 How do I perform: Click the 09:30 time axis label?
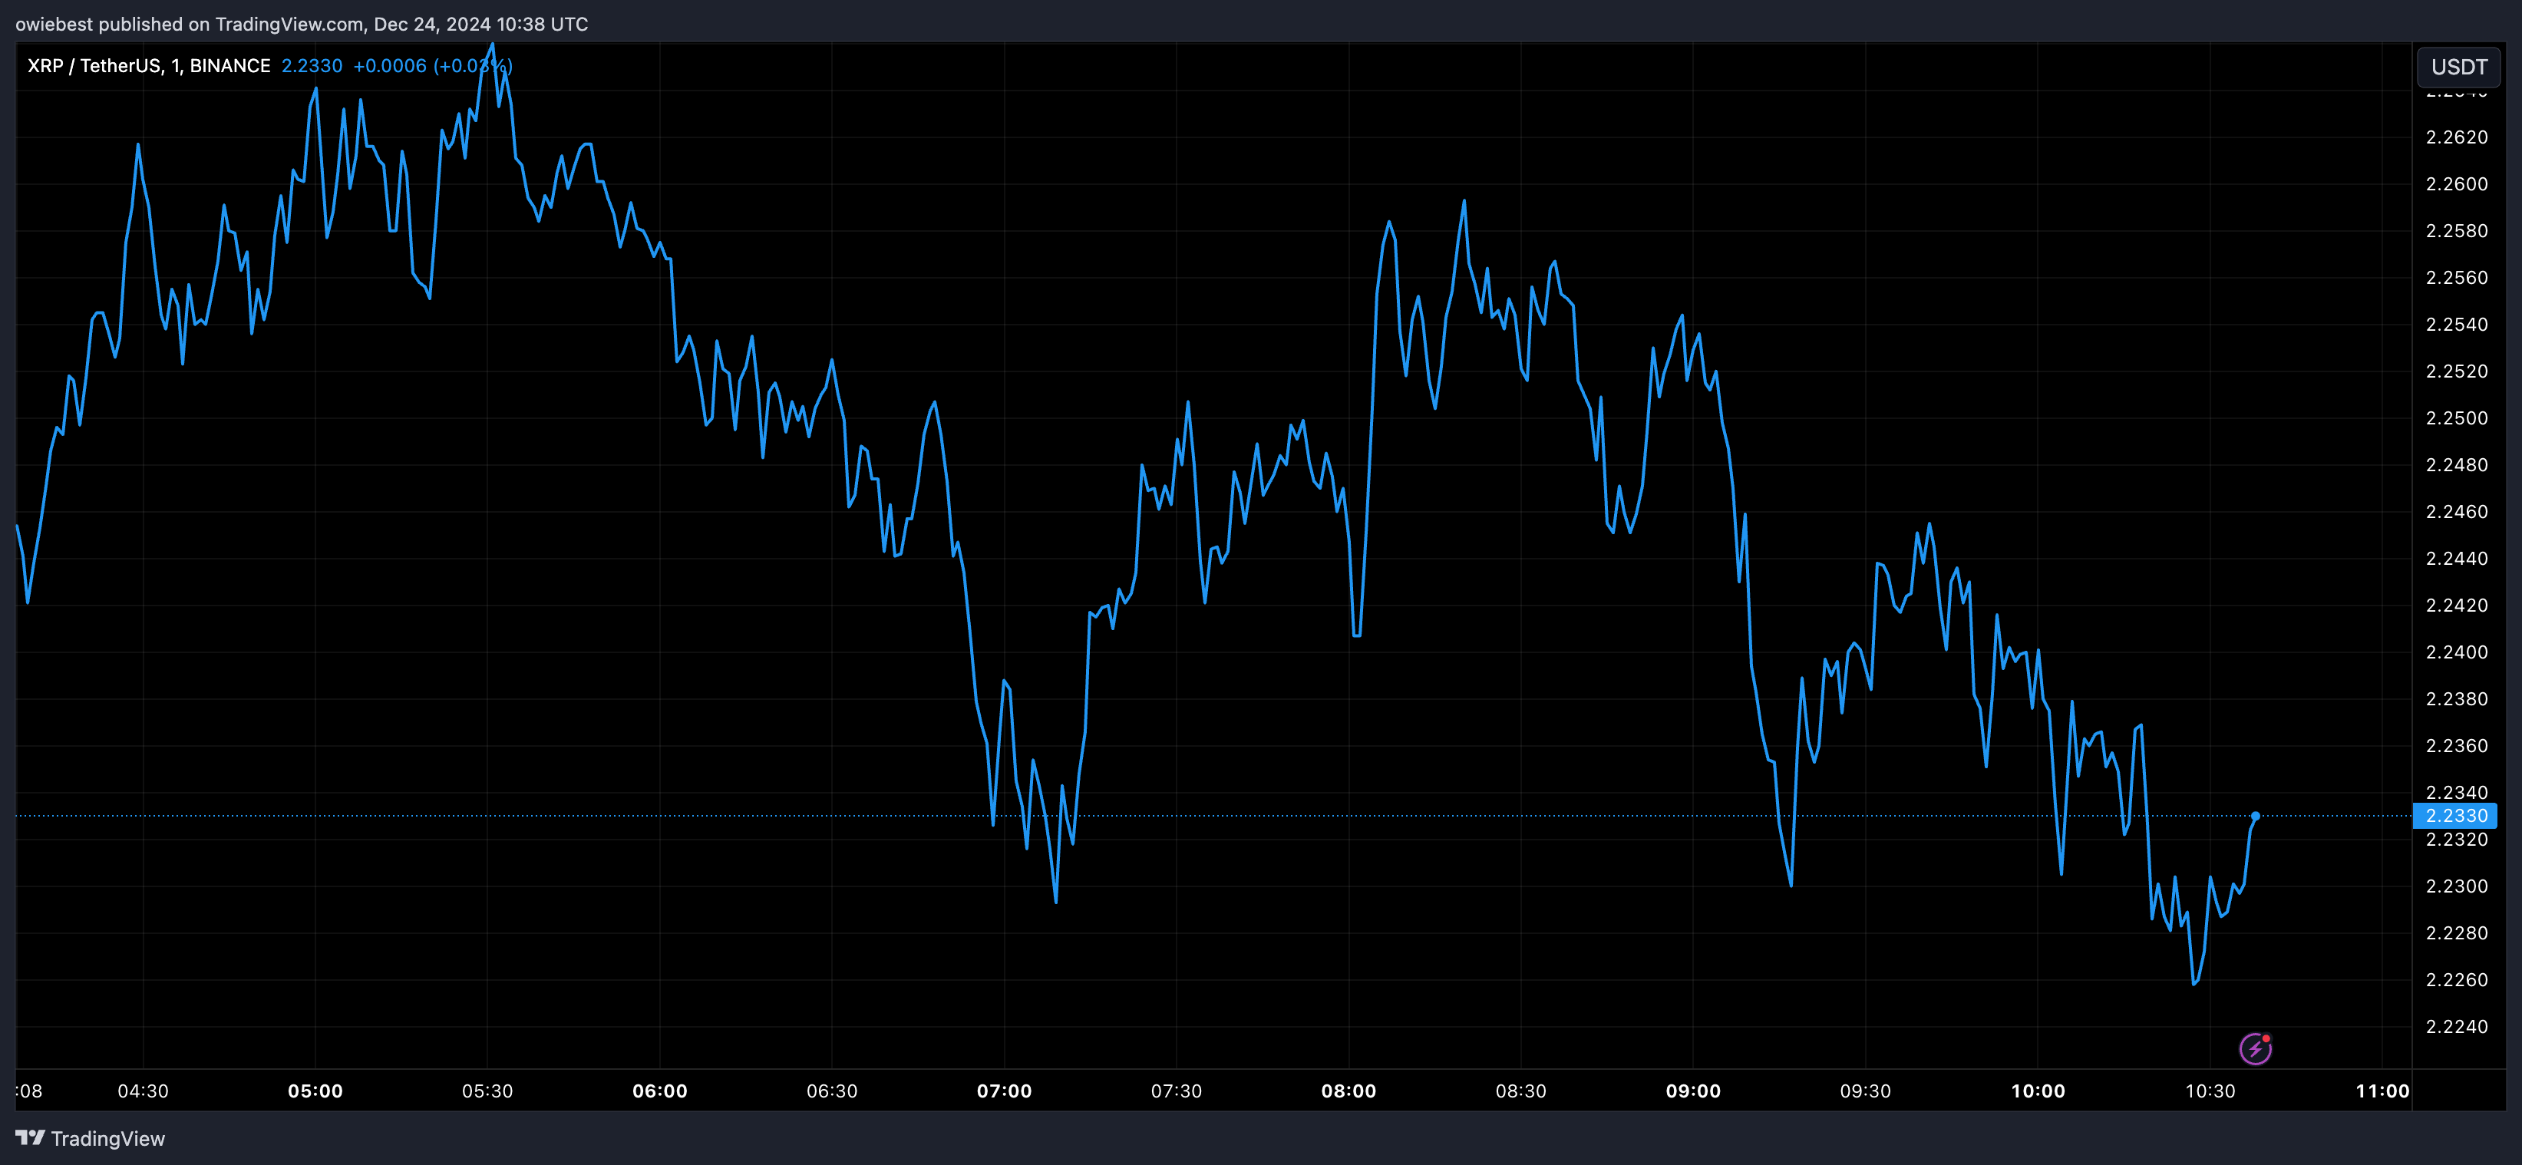pos(1866,1091)
